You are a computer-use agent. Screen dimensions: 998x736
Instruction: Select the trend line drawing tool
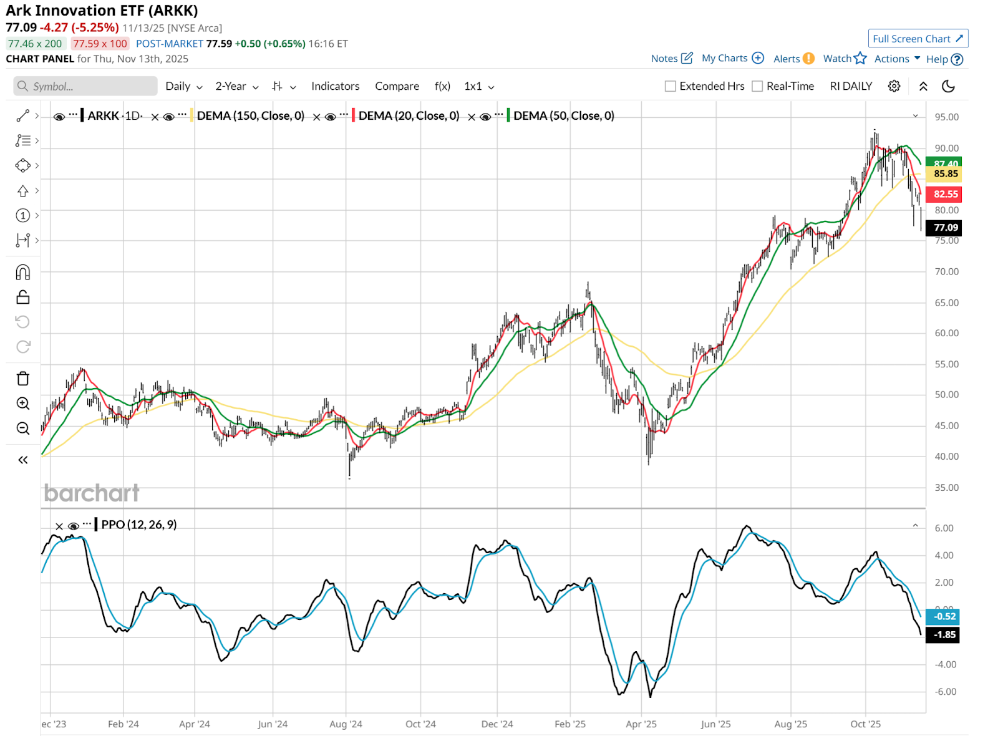coord(23,116)
